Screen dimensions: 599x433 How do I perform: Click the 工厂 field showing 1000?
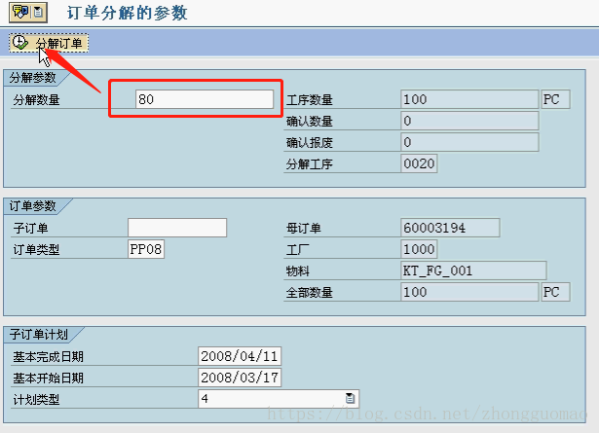tap(419, 249)
